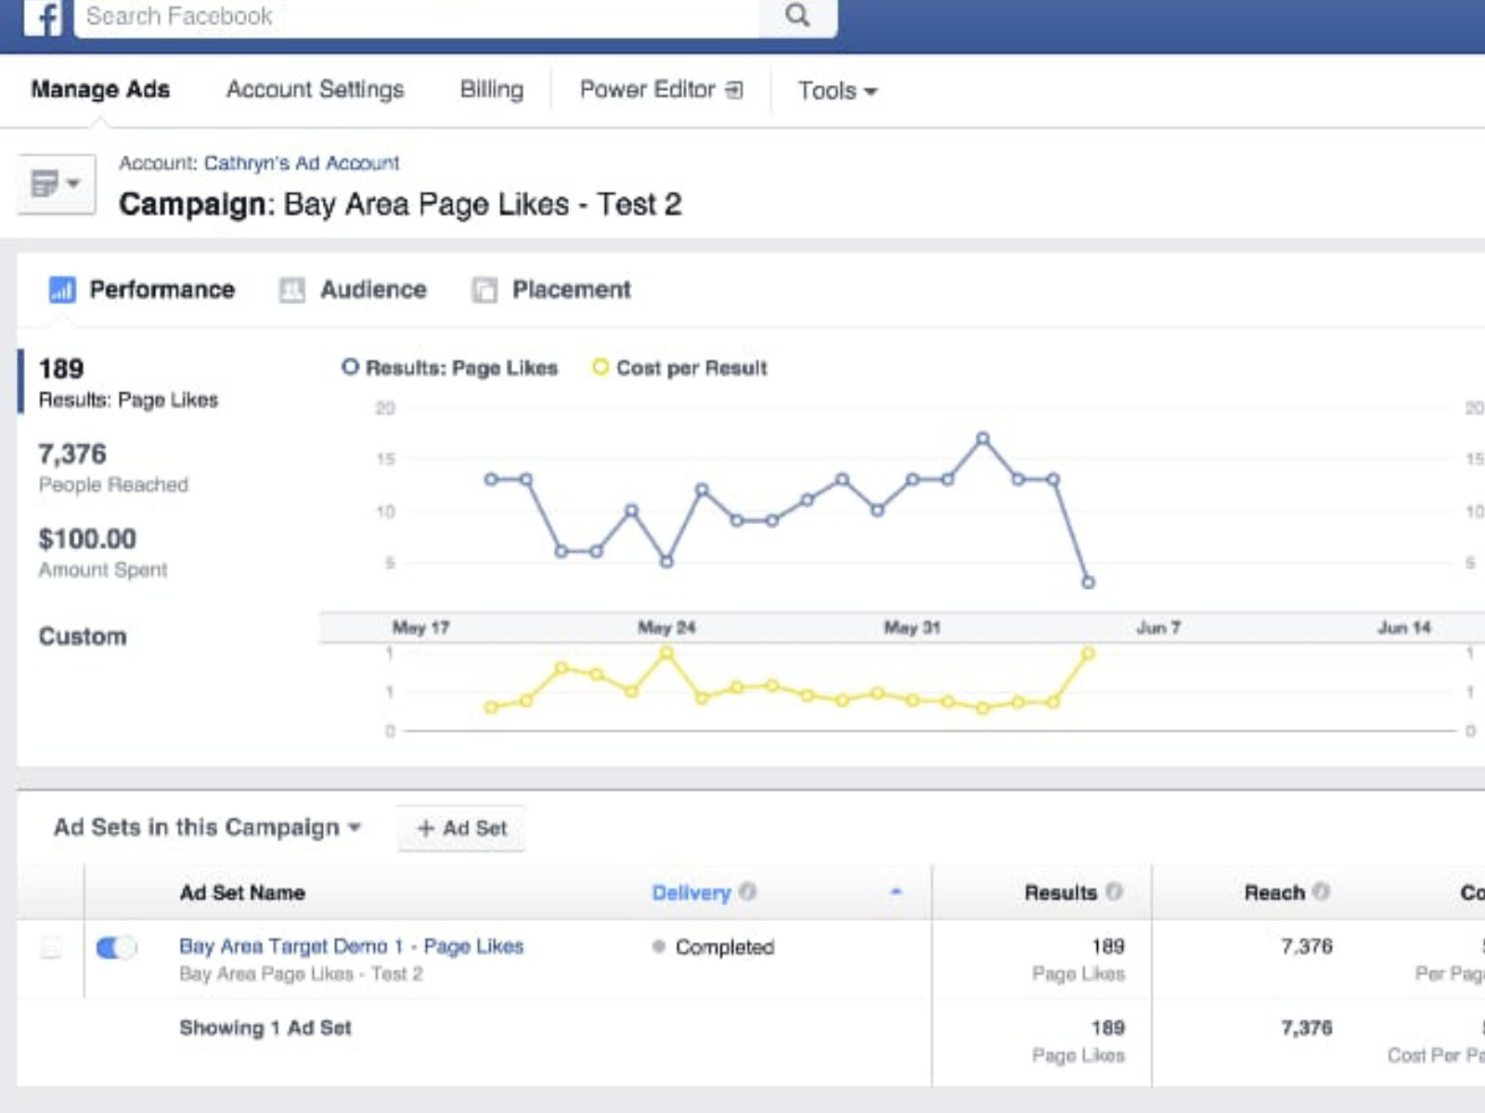Expand Ad Sets in this Campaign dropdown
The height and width of the screenshot is (1113, 1485).
point(207,827)
